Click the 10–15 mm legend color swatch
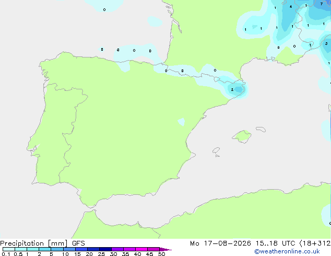 pyautogui.click(x=69, y=249)
